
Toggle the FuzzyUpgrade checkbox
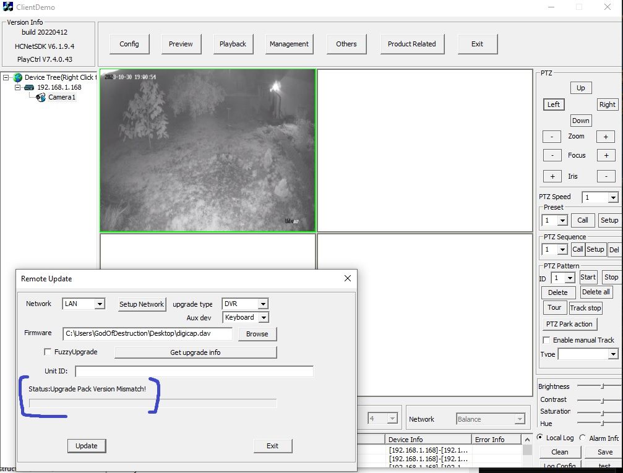tap(48, 352)
